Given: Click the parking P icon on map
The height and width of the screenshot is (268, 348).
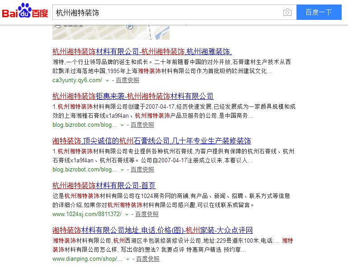Looking at the screenshot, I should tap(130, 27).
